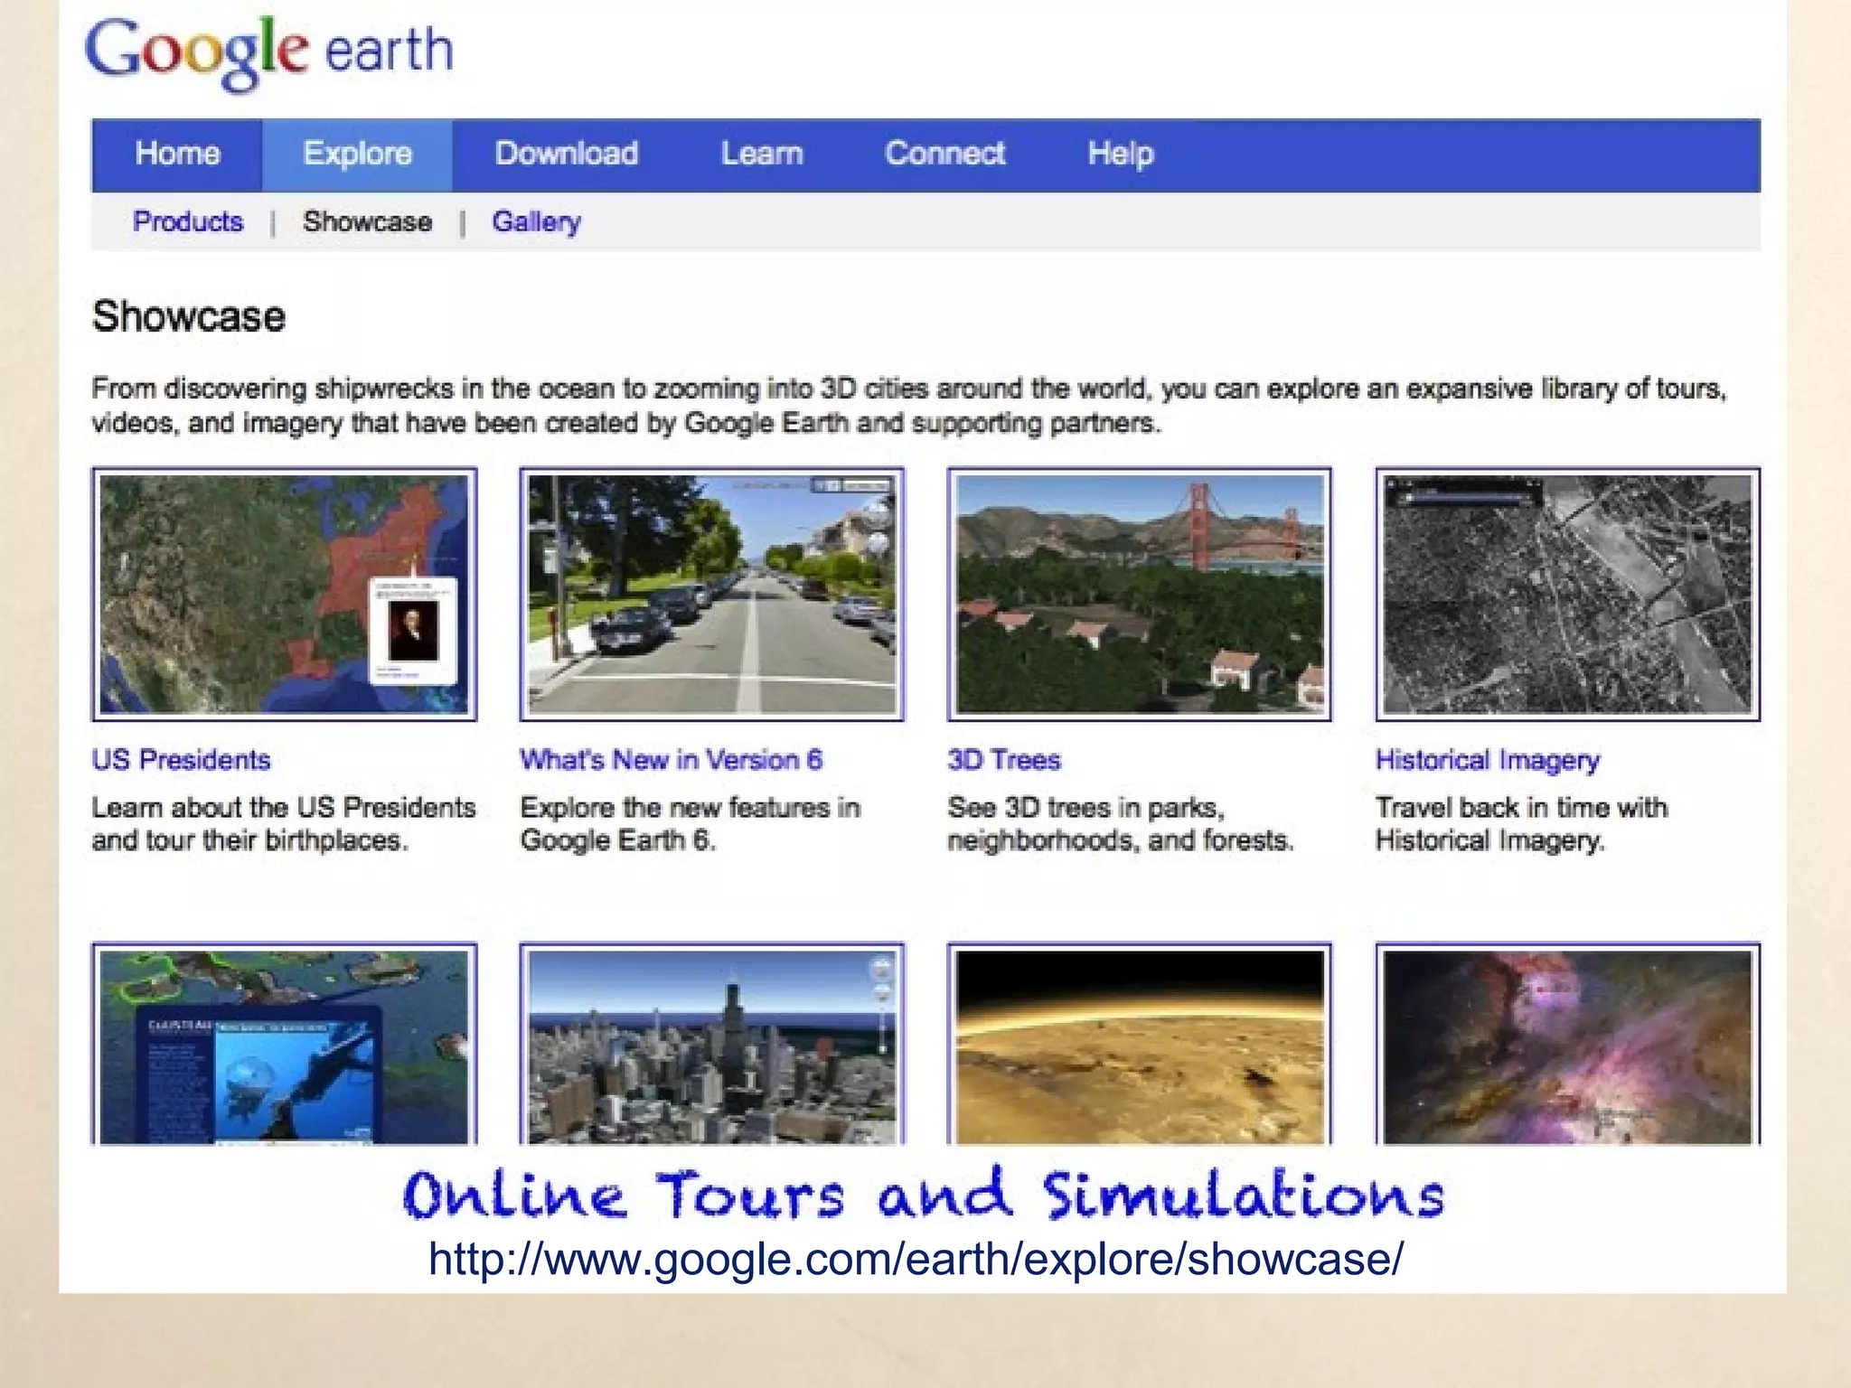The height and width of the screenshot is (1388, 1851).
Task: Open the black-and-white Historical Imagery thumbnail
Action: [x=1568, y=595]
